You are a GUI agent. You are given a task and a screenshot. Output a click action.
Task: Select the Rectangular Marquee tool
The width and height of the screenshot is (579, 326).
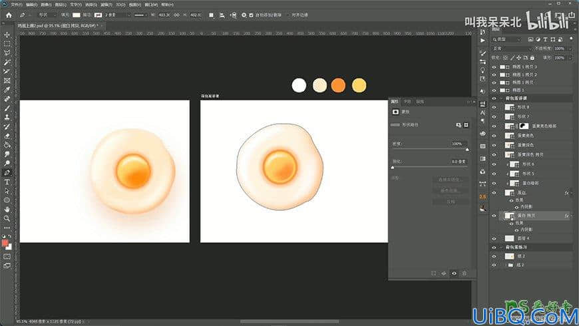point(7,44)
